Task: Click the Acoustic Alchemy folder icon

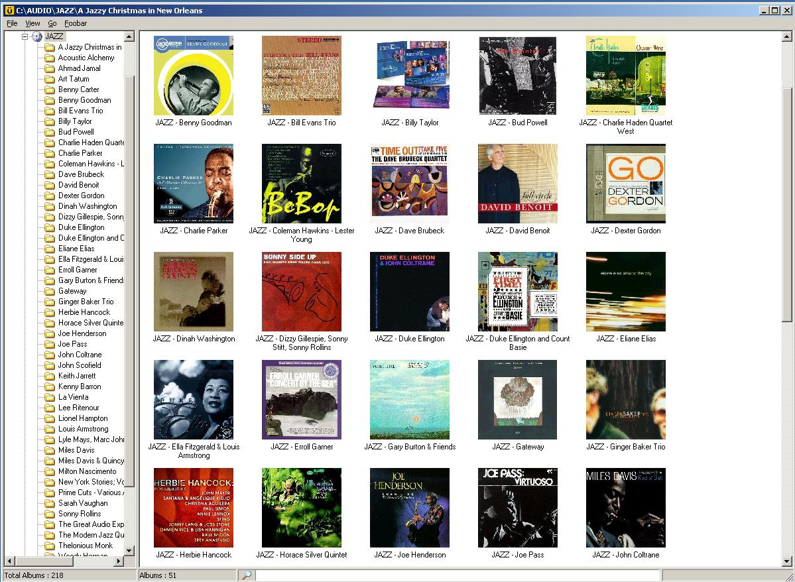Action: click(x=49, y=58)
